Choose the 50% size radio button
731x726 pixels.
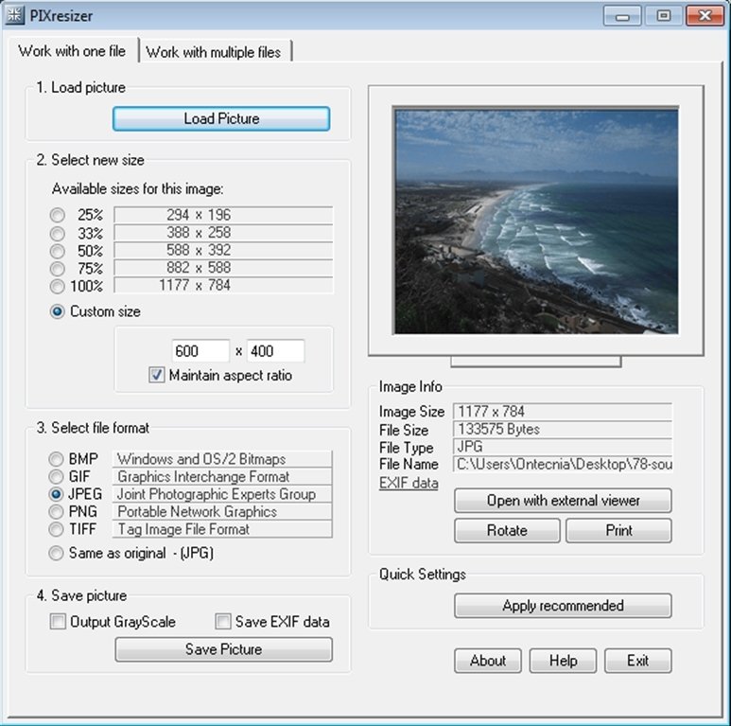[58, 251]
